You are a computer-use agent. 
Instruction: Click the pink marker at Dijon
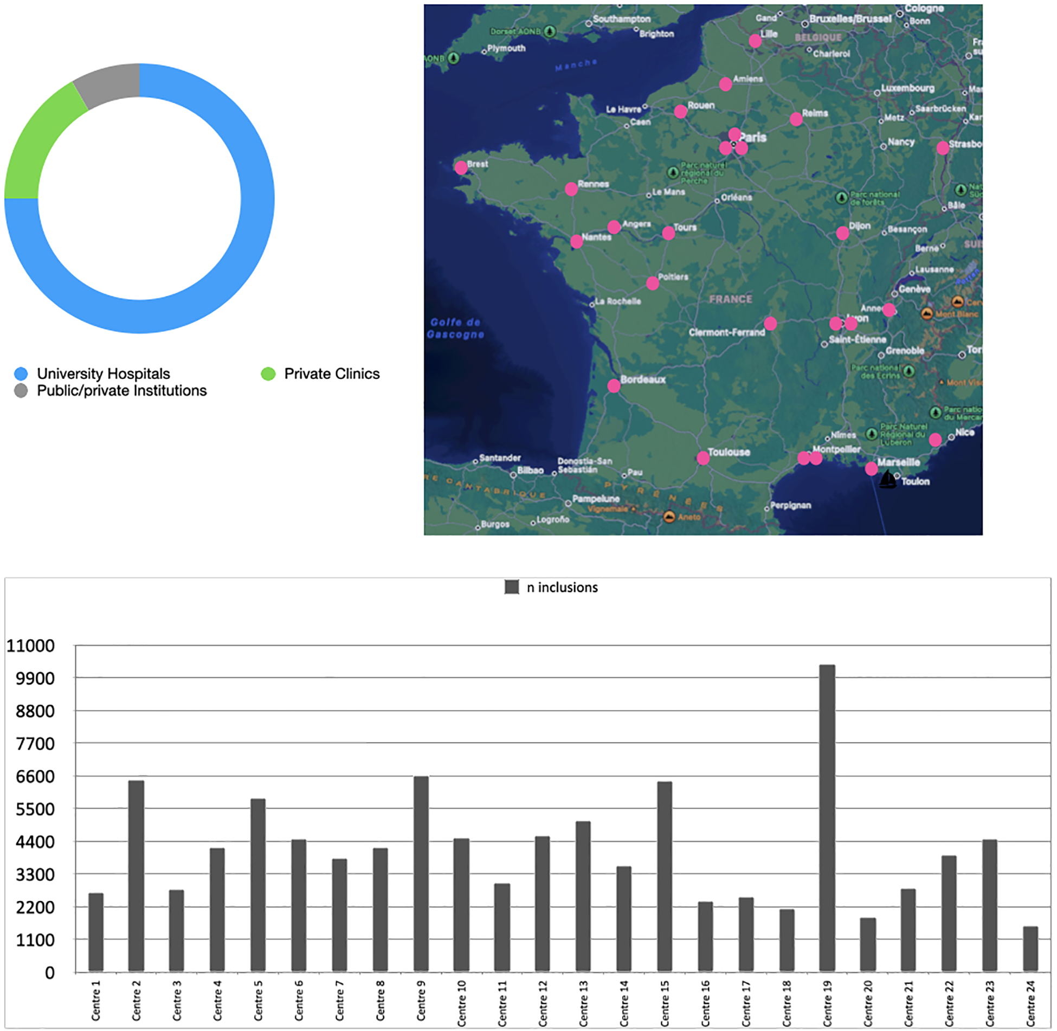(842, 233)
